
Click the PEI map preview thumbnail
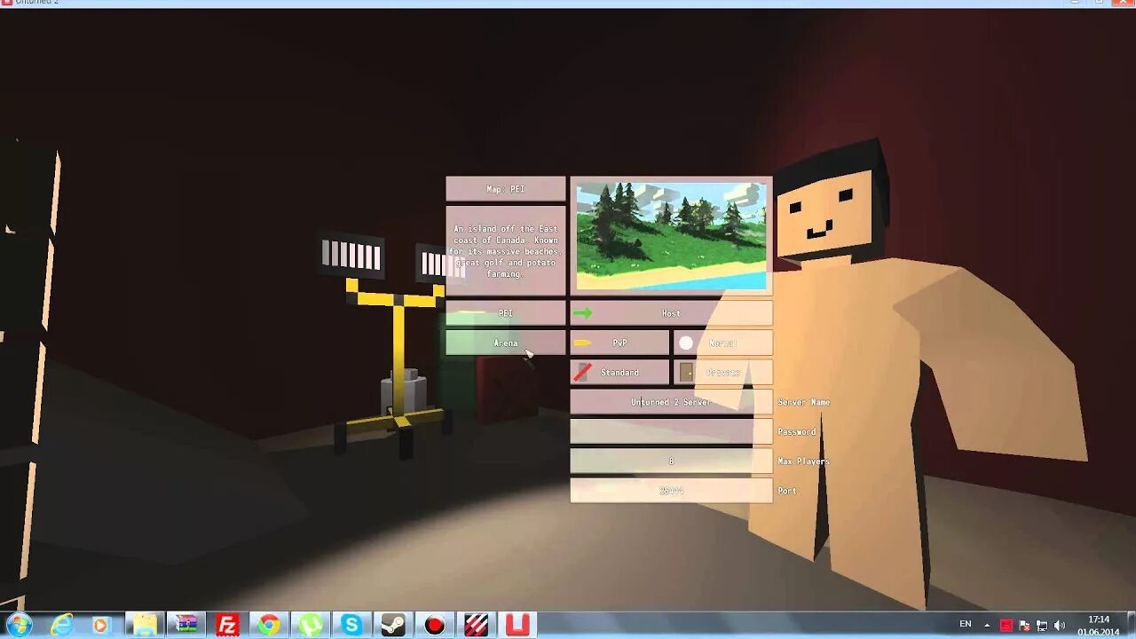671,236
